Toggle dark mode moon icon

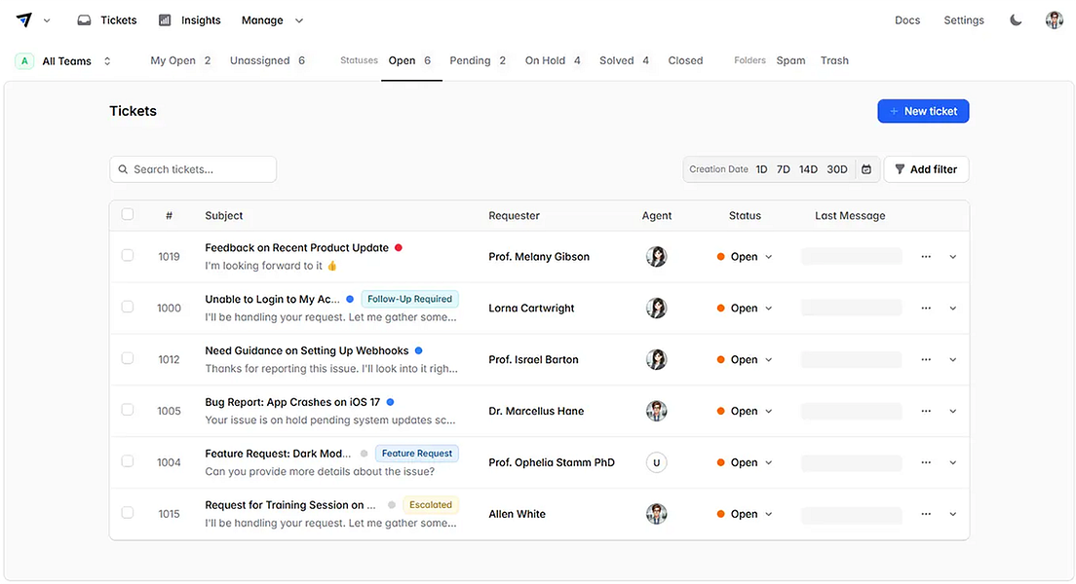tap(1016, 20)
